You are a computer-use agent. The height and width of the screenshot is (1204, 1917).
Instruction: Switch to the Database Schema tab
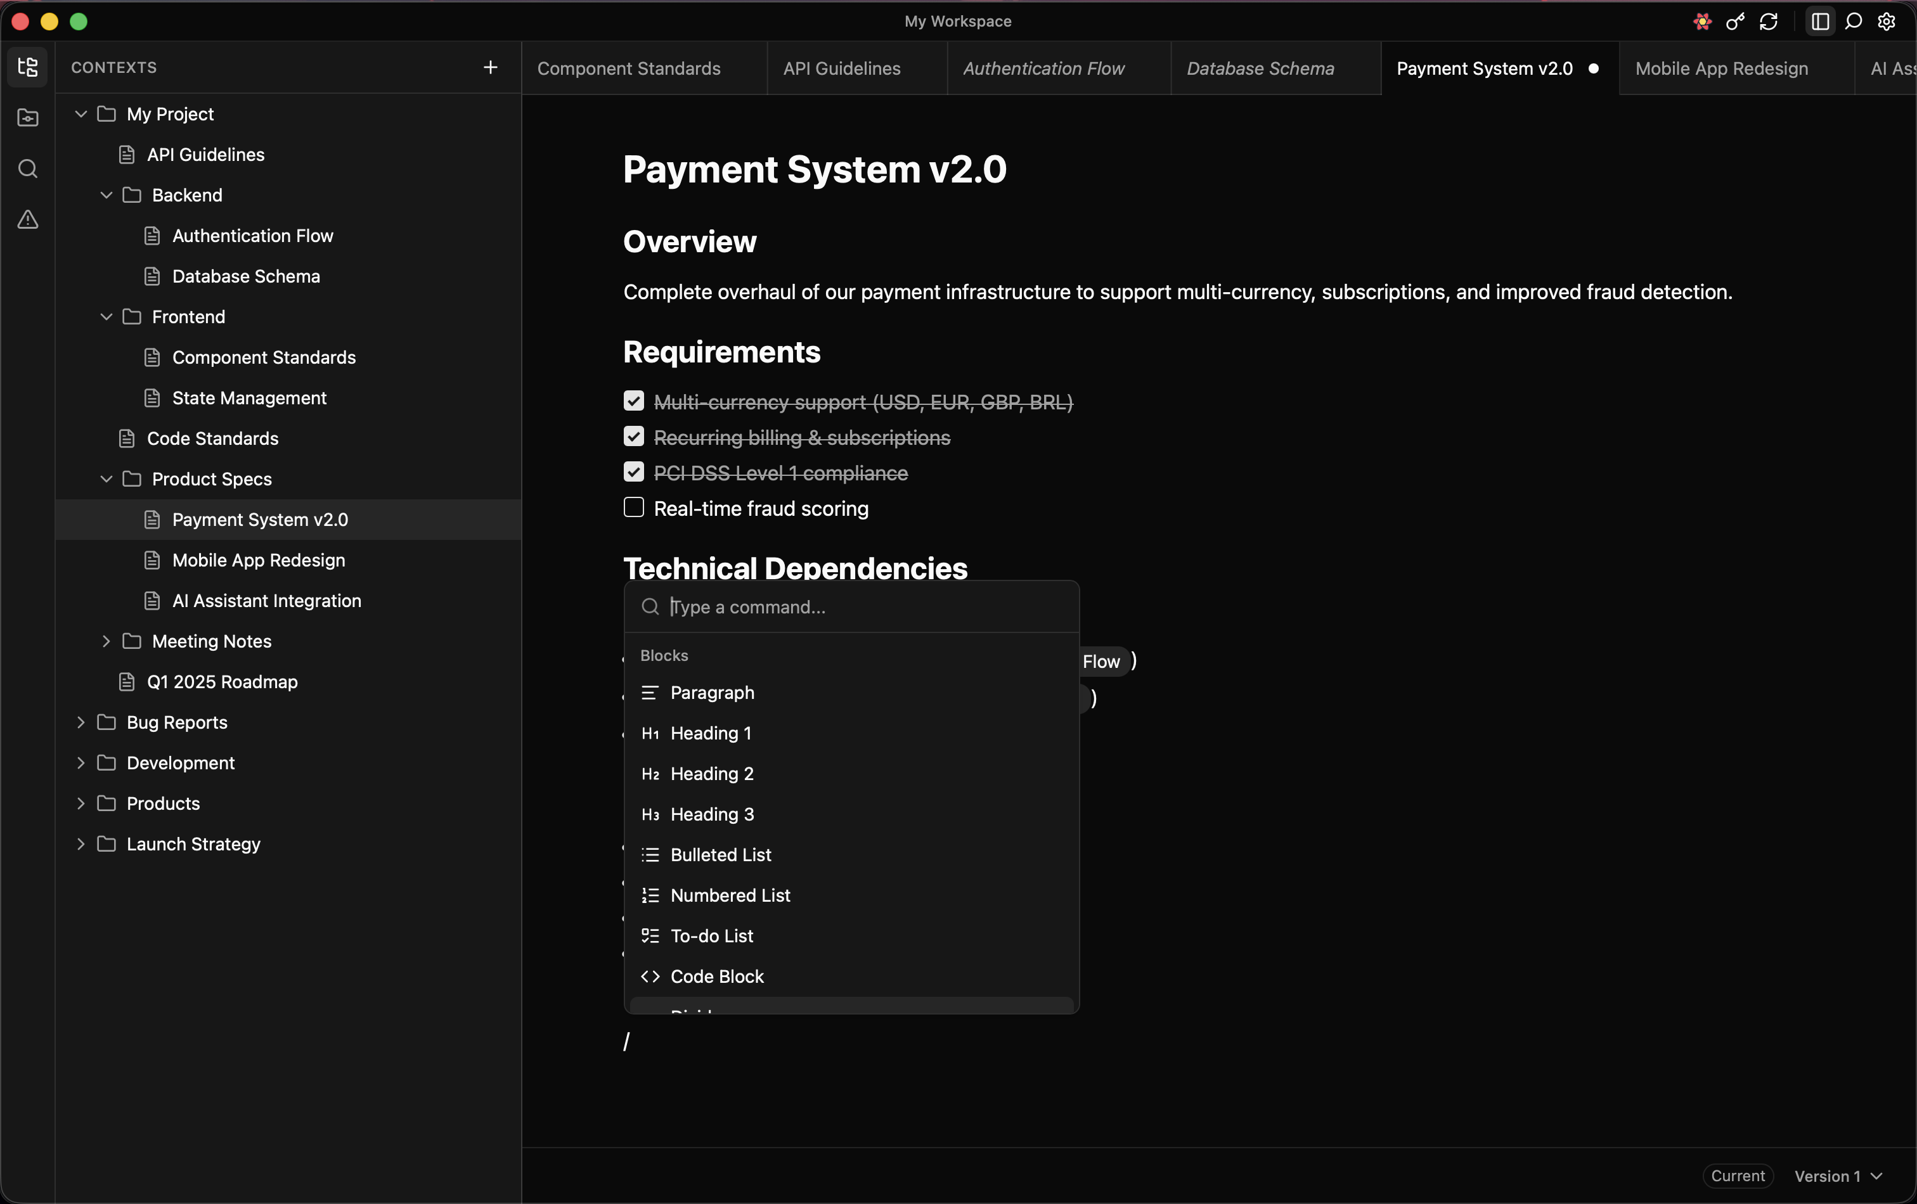click(x=1260, y=68)
